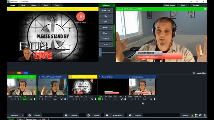Expand Add Input dropdown arrow
The image size is (214, 120).
(23, 116)
